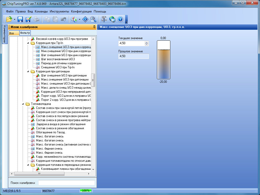Screen dimensions: 260x195
Task: Click the globe monitor update icon
Action: (x=112, y=19)
